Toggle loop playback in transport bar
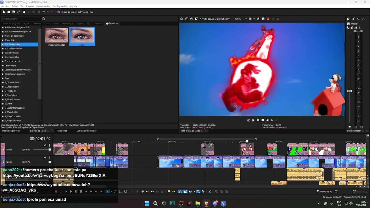 tap(61, 191)
